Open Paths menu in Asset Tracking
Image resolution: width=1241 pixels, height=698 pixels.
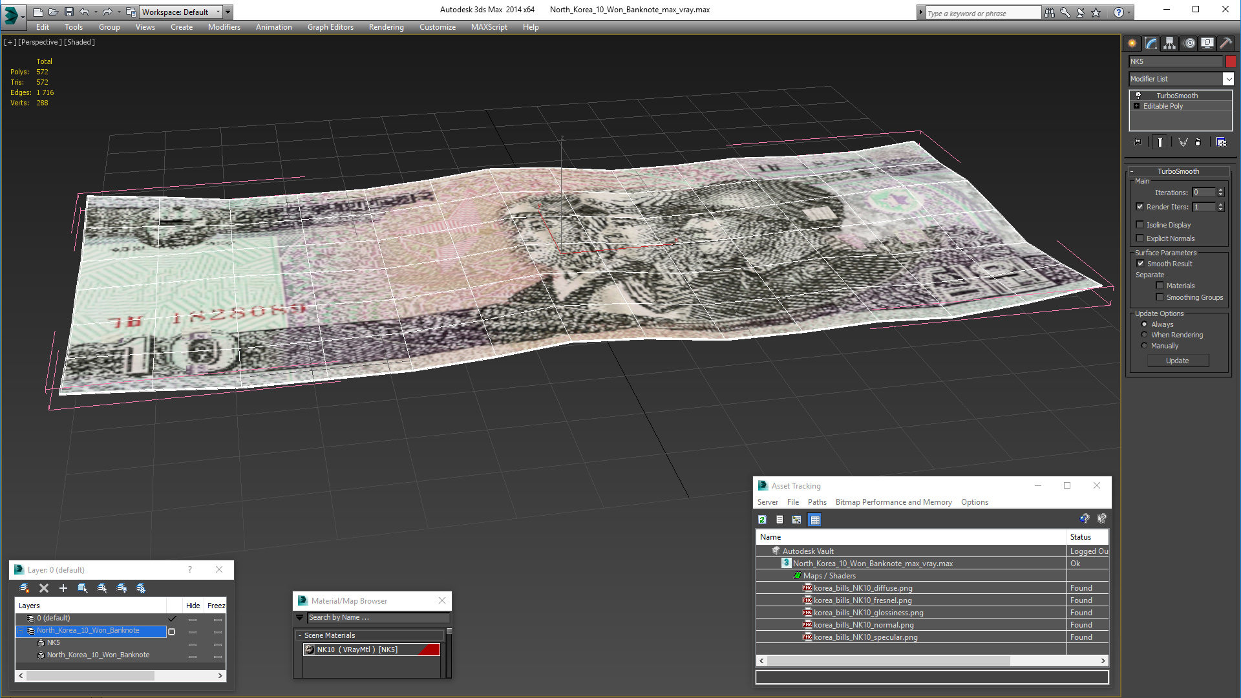[x=817, y=502]
